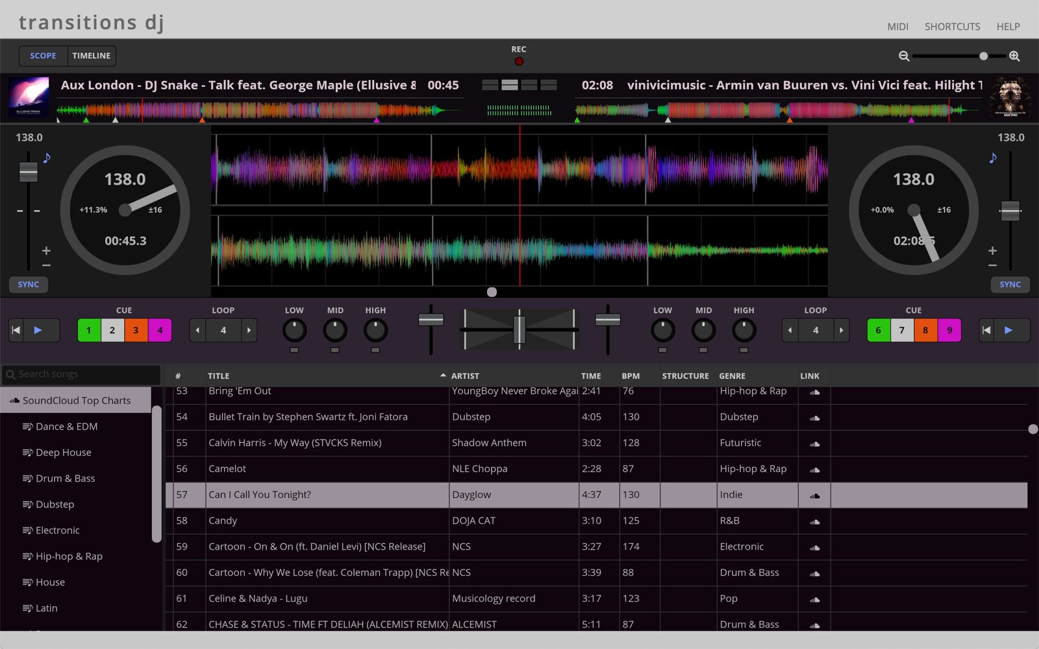Viewport: 1039px width, 649px height.
Task: Switch to the TIMELINE tab
Action: click(91, 55)
